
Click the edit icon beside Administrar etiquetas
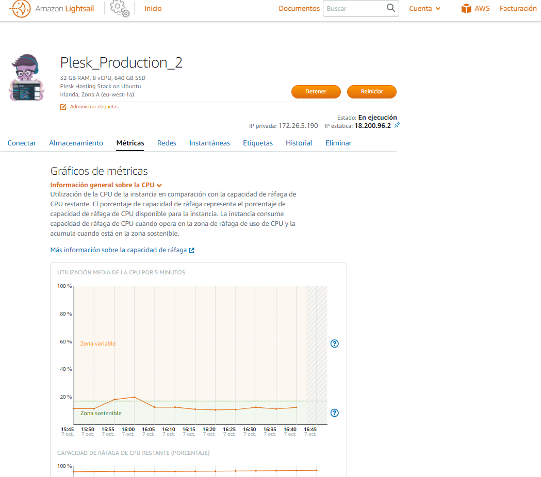pos(63,107)
